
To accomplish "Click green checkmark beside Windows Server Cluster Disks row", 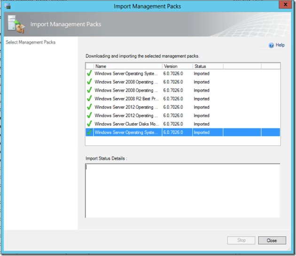I will (x=89, y=124).
